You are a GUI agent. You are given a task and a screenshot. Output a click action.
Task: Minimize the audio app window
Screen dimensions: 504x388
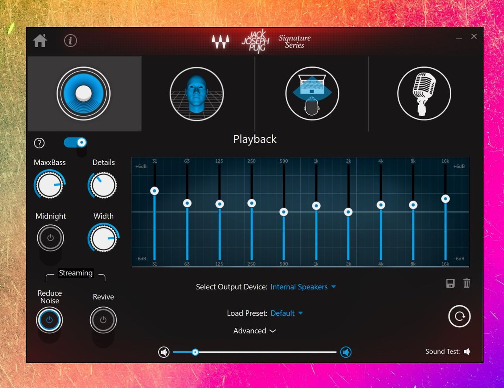click(459, 38)
